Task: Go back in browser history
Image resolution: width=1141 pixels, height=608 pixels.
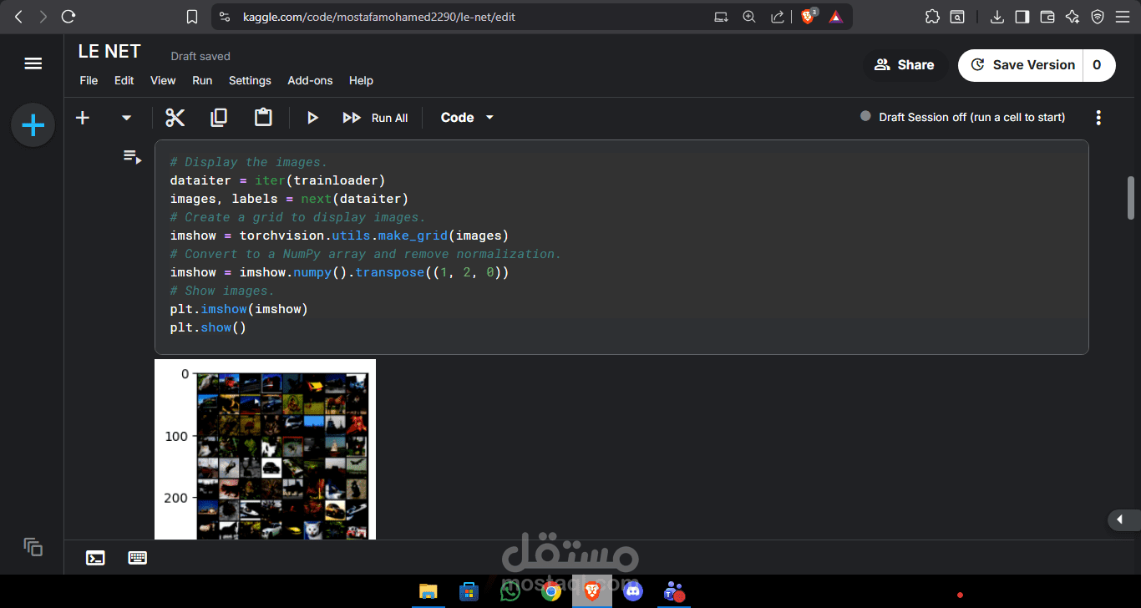Action: [x=18, y=16]
